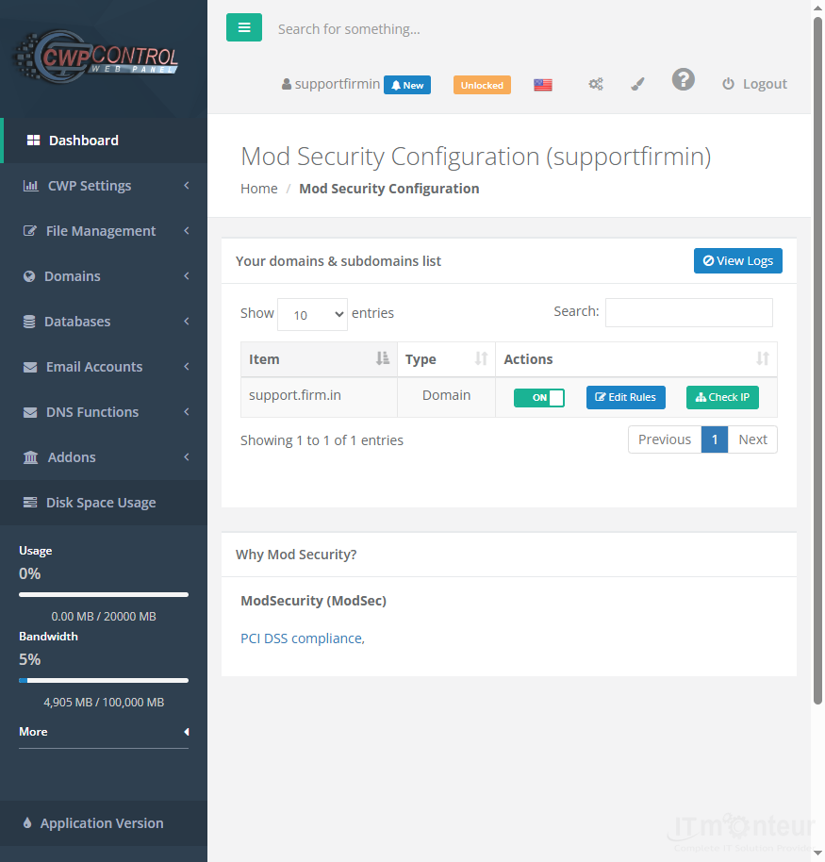Click the Application Version droplet icon
This screenshot has height=862, width=825.
[x=27, y=823]
